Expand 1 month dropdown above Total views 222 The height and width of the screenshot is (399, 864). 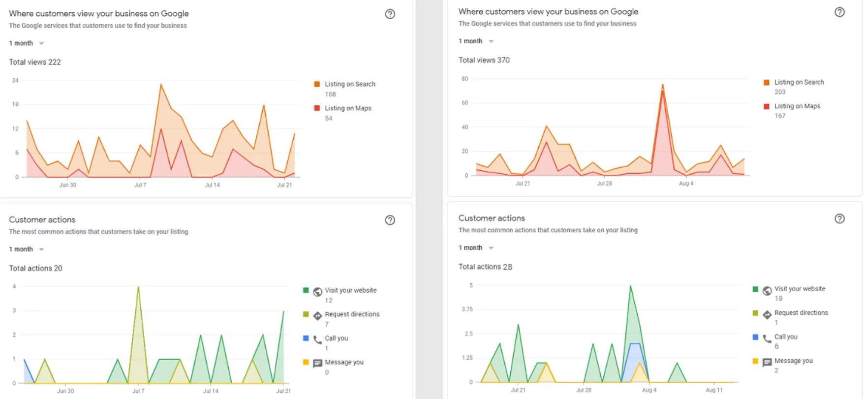[x=27, y=43]
